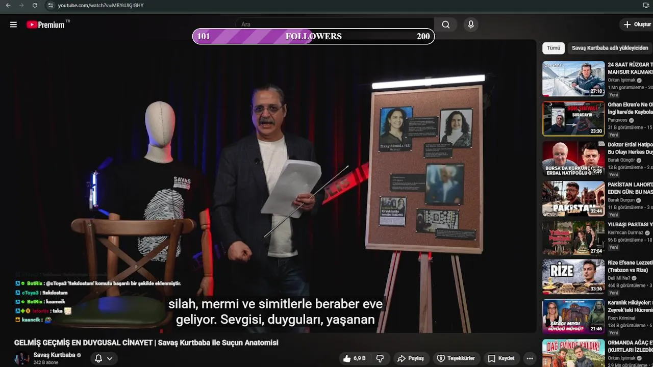Viewport: 653px width, 367px height.
Task: Click title Rize Efsane Lezzetleri (Trabzon vs Rize)
Action: pos(630,267)
